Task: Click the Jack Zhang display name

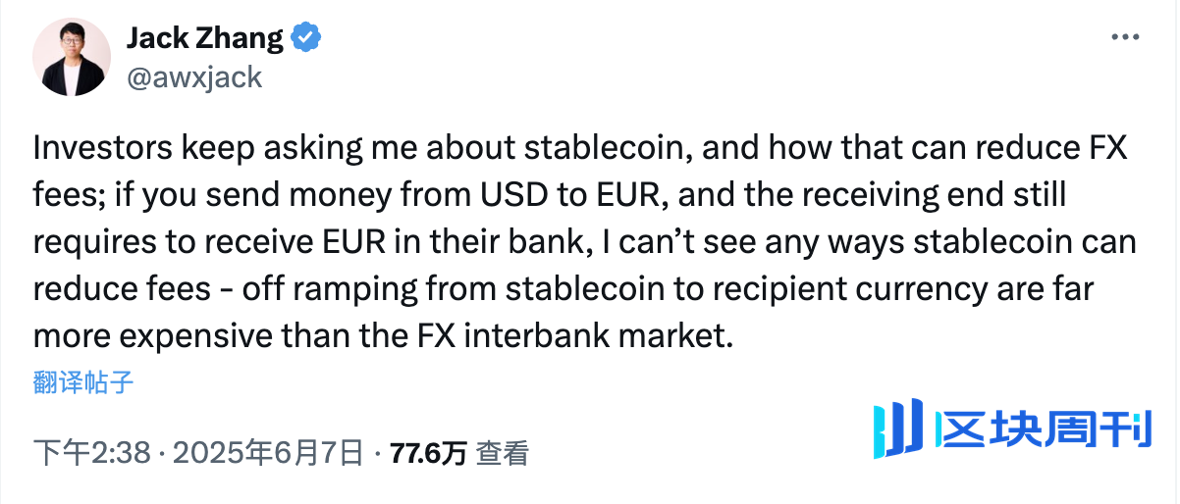Action: tap(205, 39)
